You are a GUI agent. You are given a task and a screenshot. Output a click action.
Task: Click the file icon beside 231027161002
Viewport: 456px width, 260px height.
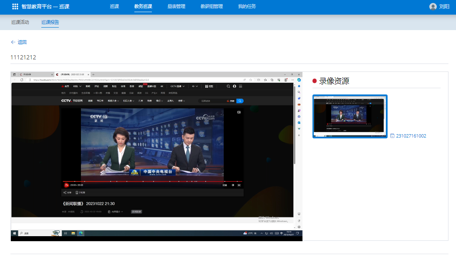pyautogui.click(x=392, y=136)
